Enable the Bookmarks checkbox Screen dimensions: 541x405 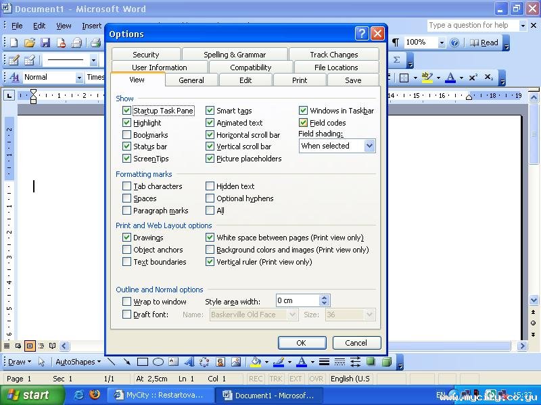pos(127,135)
